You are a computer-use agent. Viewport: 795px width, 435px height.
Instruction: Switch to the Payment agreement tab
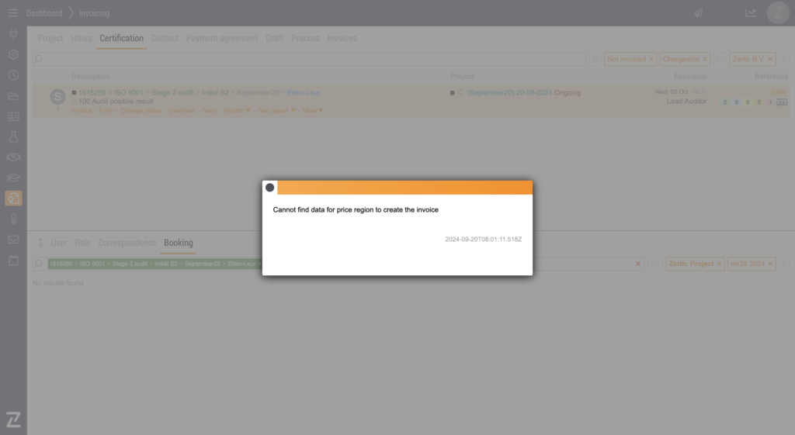(x=221, y=38)
